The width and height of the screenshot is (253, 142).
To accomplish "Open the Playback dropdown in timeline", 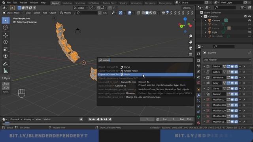I will pyautogui.click(x=16, y=119).
